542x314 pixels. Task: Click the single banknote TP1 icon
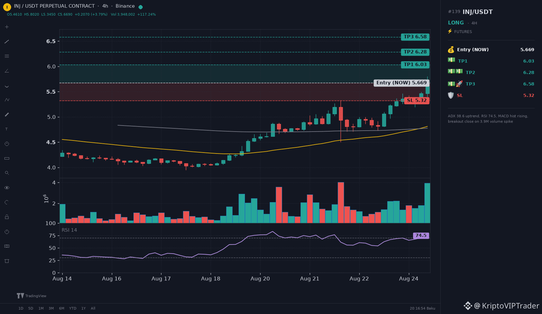451,60
